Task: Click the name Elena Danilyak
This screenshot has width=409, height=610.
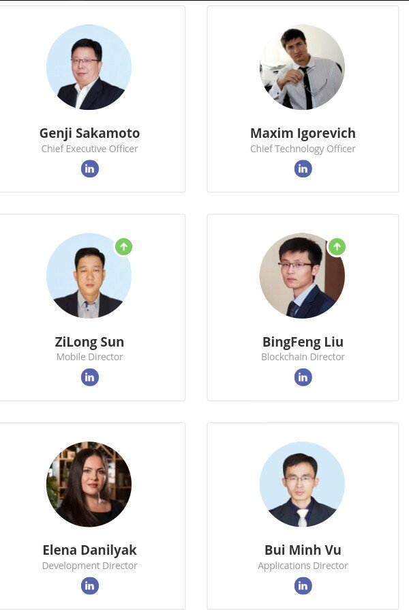Action: (90, 550)
